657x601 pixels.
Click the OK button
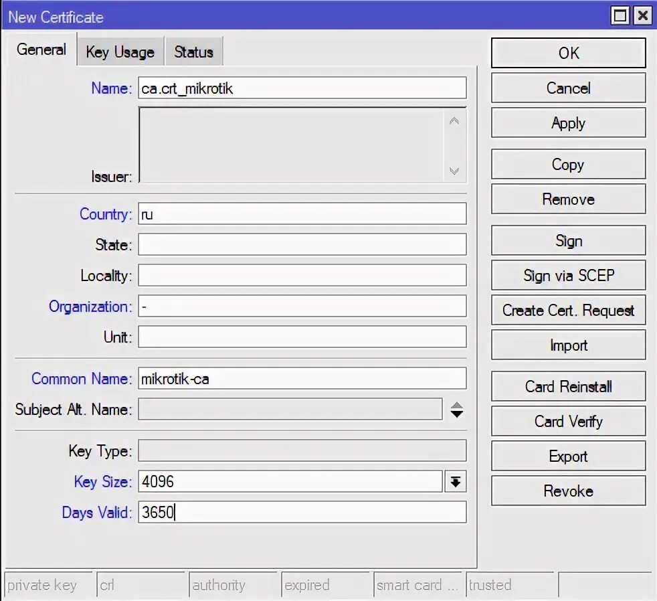point(568,54)
